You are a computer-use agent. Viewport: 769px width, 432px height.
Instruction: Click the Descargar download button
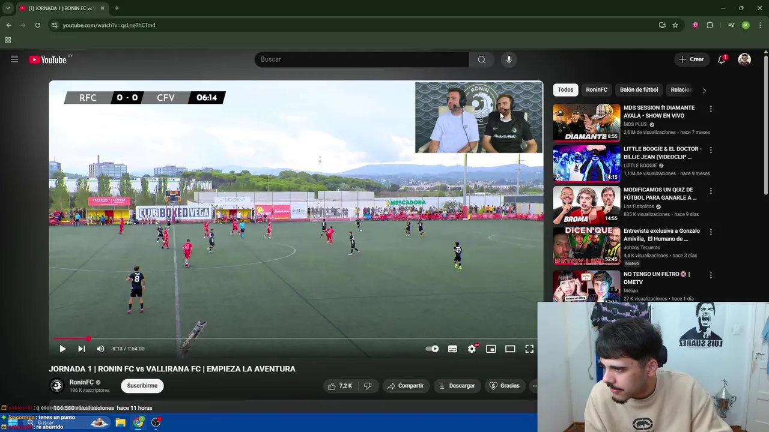(457, 386)
